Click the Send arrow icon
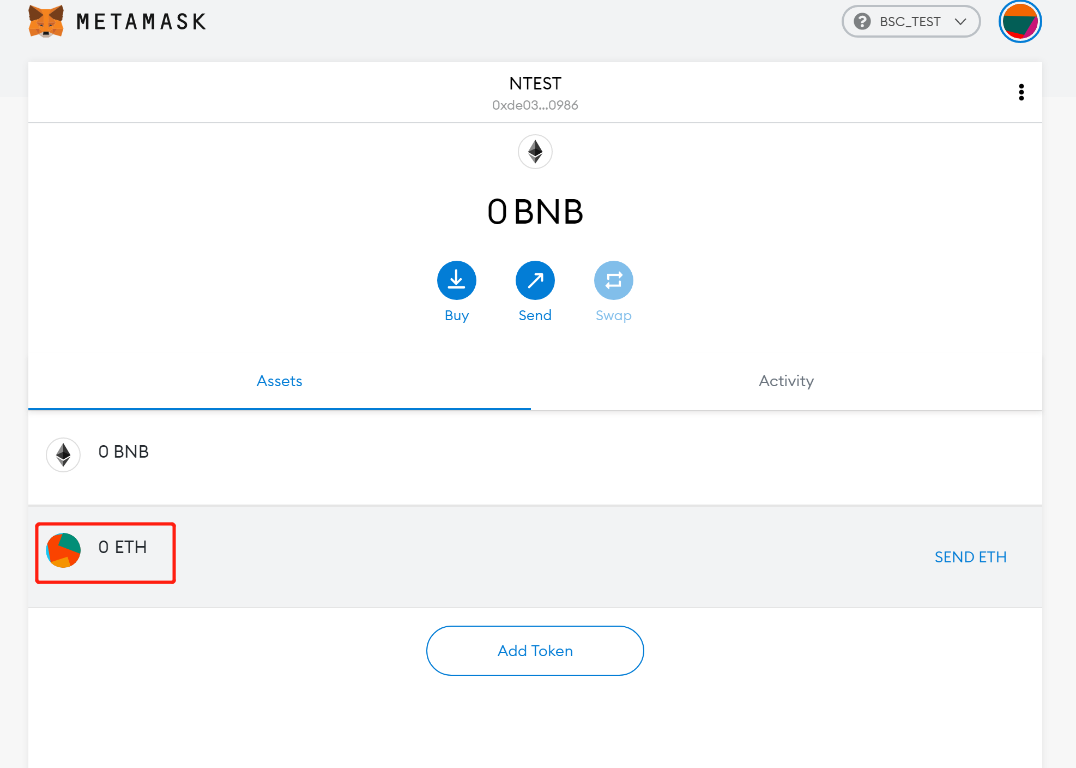The image size is (1076, 768). [535, 280]
